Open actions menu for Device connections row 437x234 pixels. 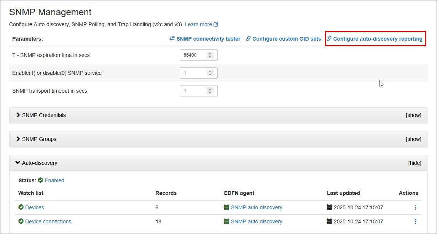[415, 221]
